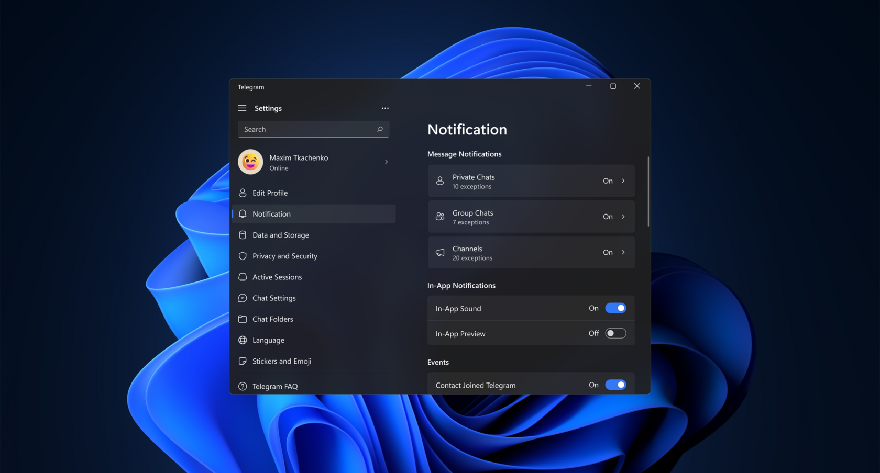Maximize the Telegram window
This screenshot has width=880, height=473.
(613, 86)
